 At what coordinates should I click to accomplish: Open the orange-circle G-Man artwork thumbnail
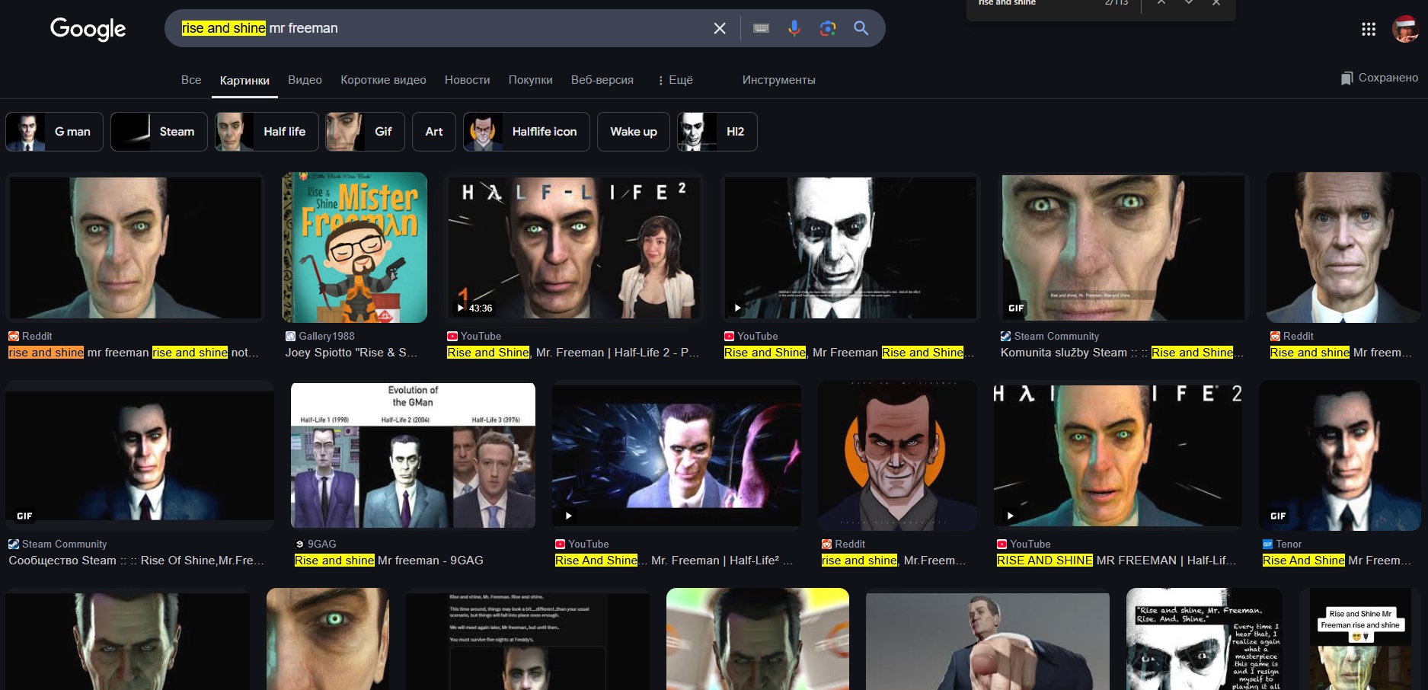pos(898,455)
